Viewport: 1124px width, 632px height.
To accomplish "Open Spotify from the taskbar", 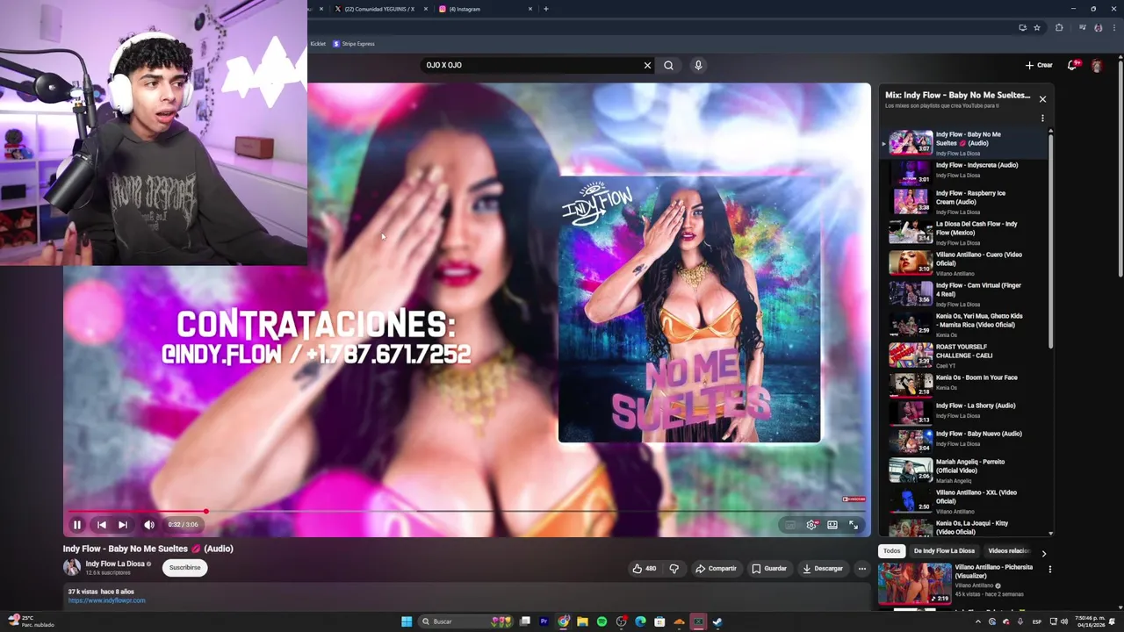I will 602,621.
